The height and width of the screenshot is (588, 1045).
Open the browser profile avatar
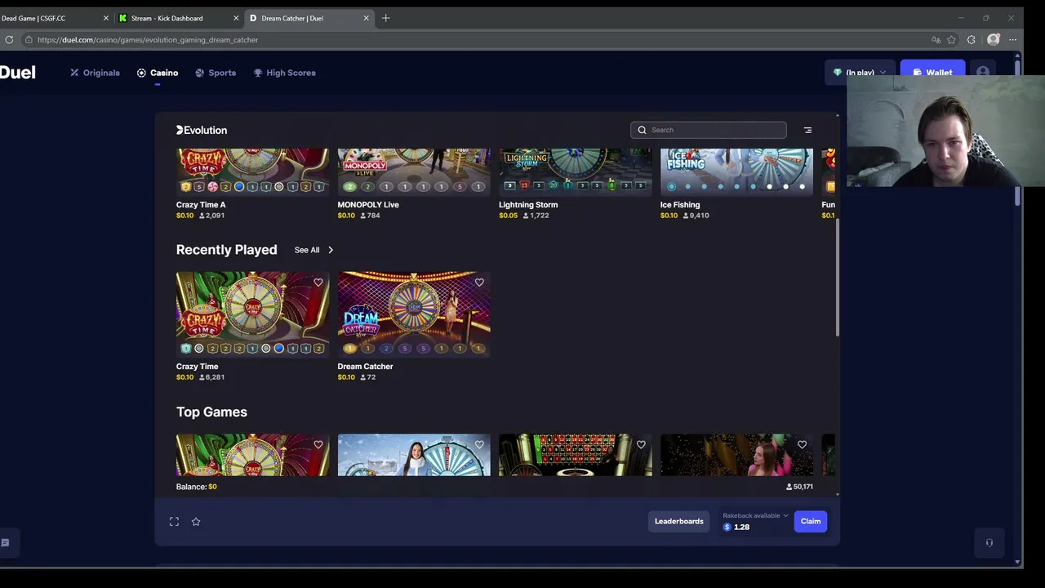(993, 39)
